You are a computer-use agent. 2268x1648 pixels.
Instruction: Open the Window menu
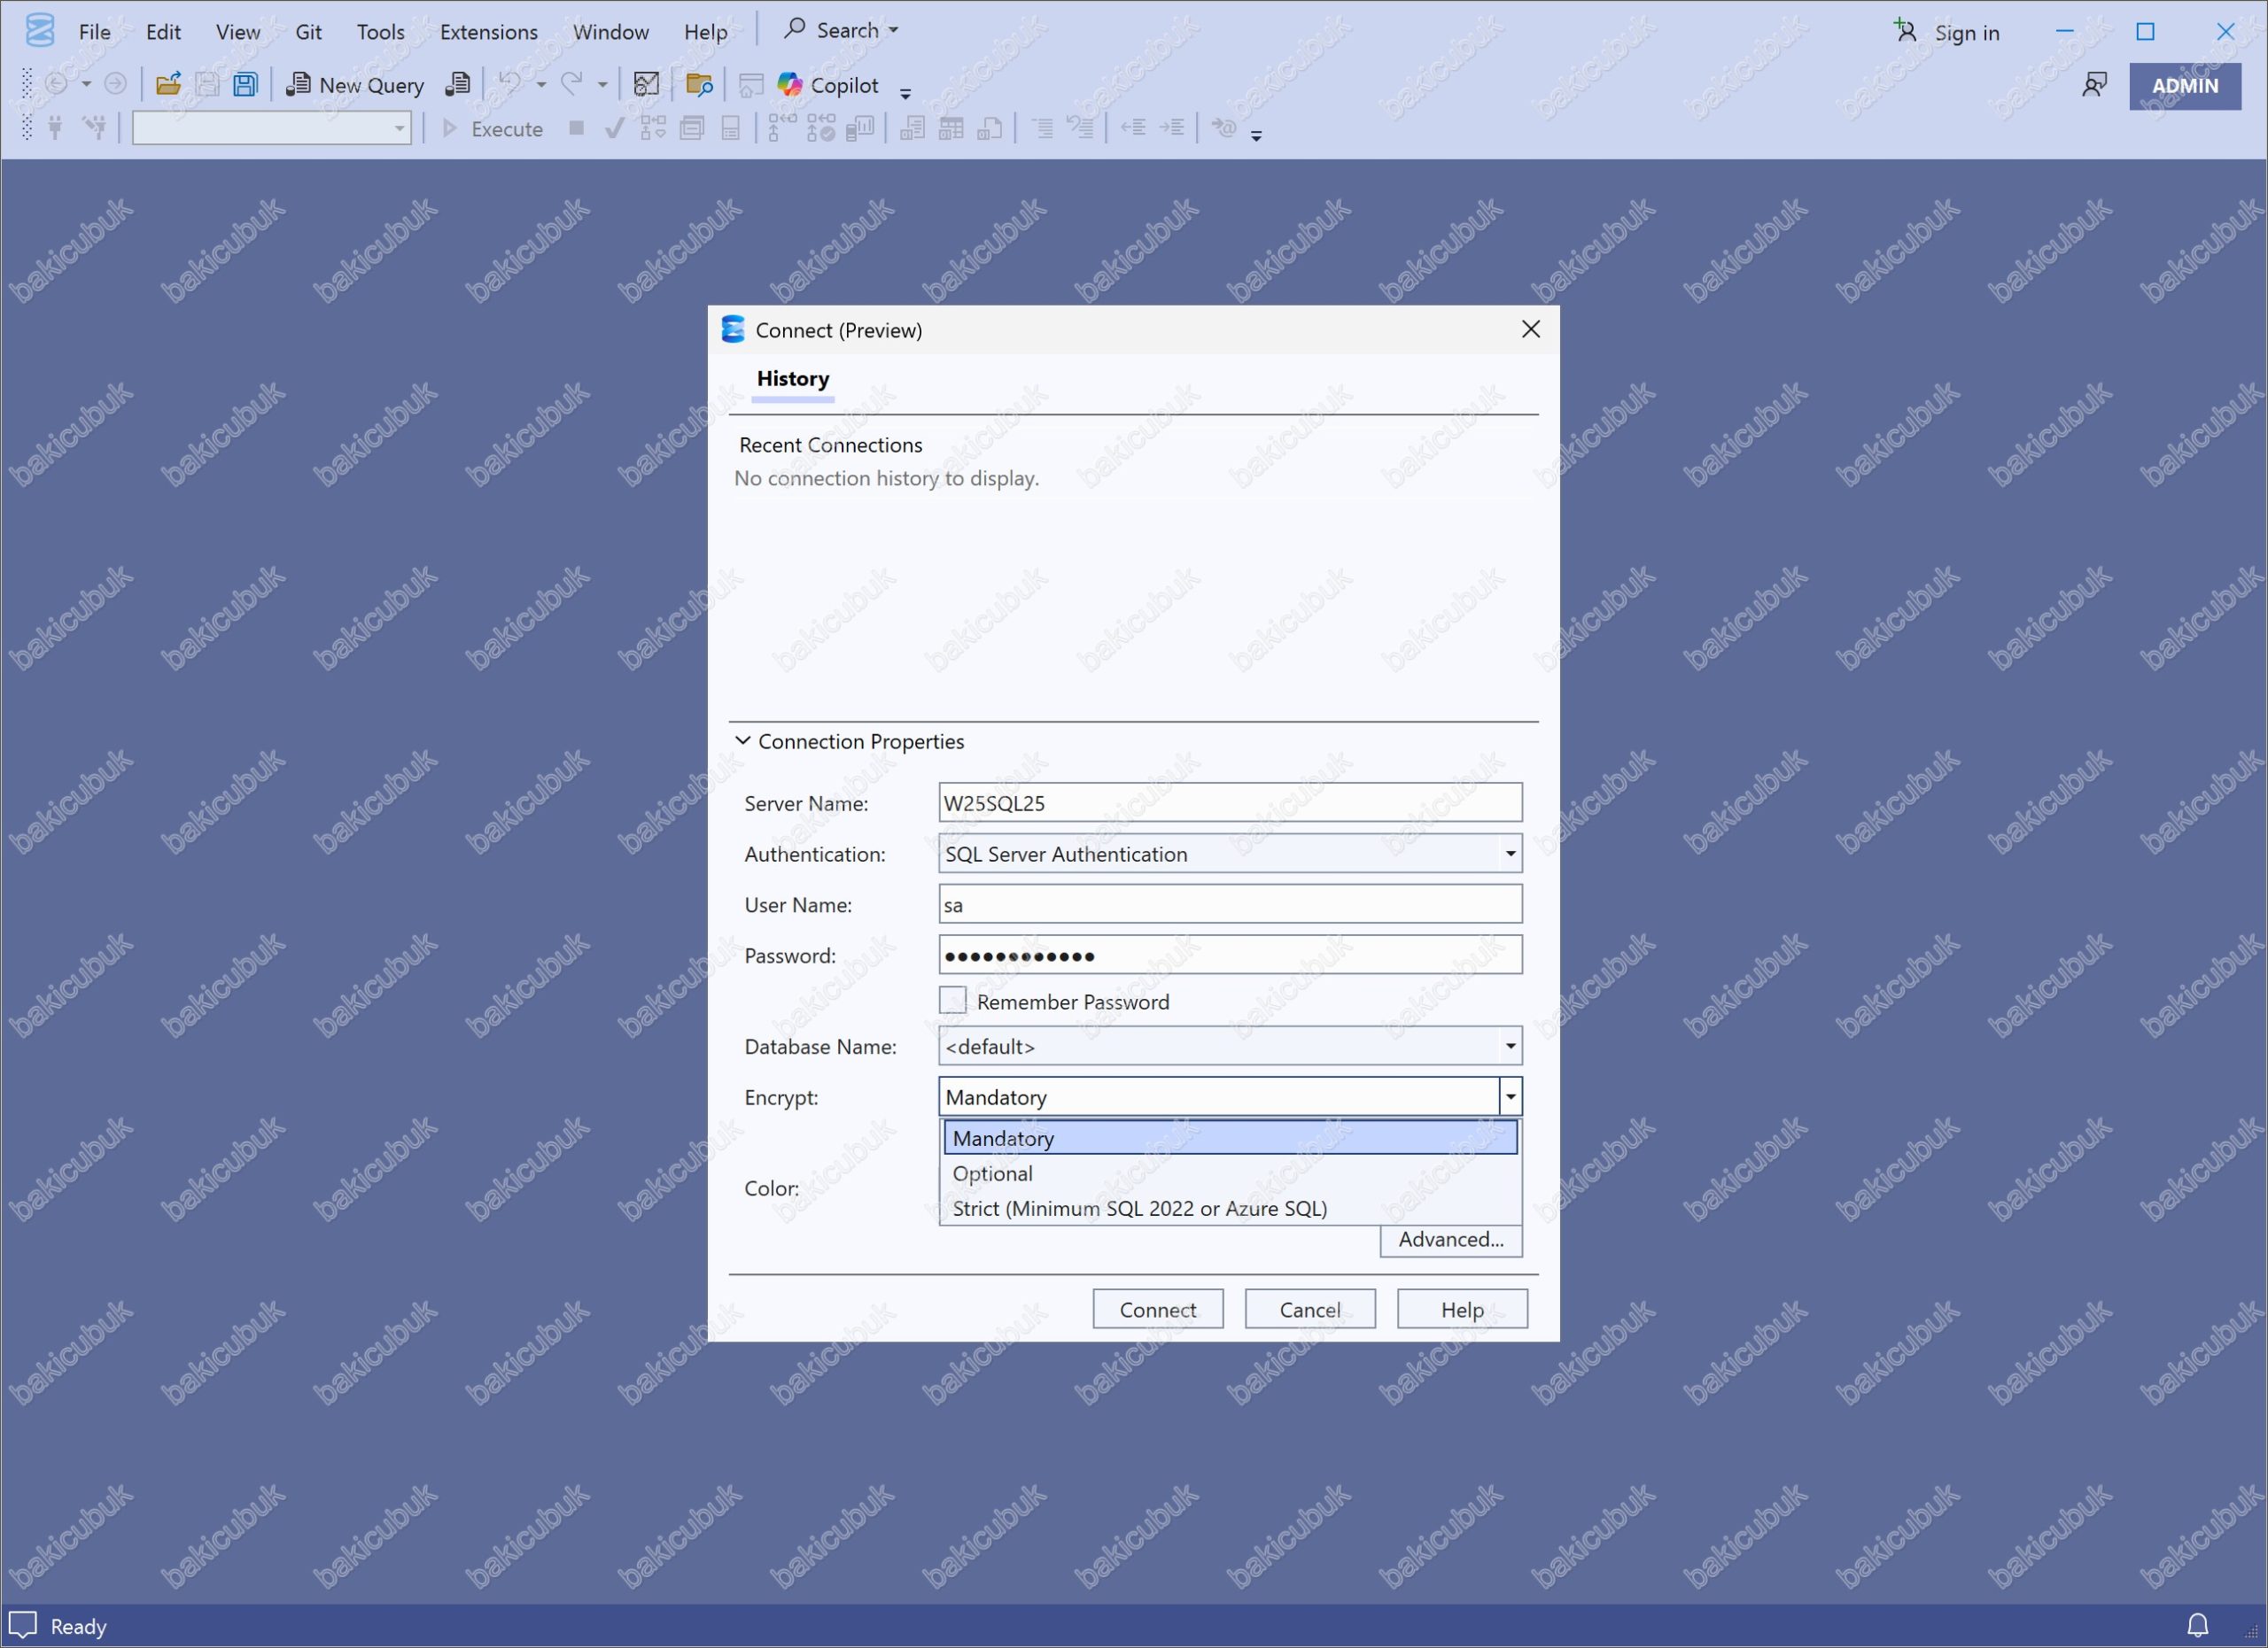(x=611, y=32)
